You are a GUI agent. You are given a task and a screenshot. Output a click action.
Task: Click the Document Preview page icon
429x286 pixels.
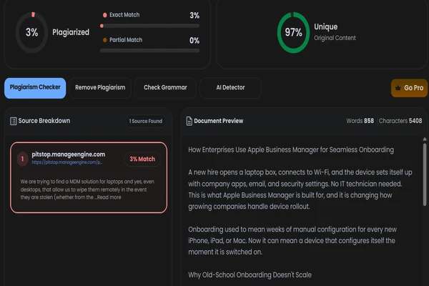coord(189,121)
